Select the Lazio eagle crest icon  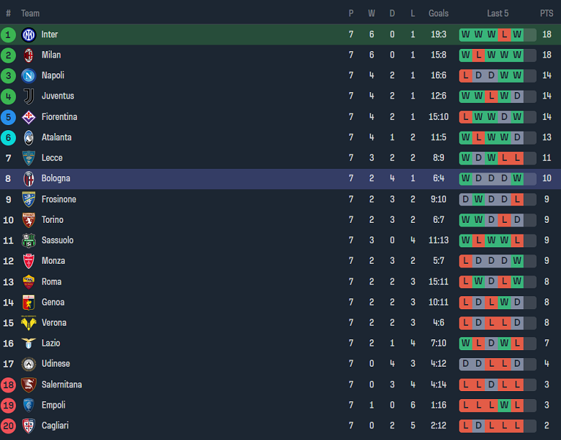(29, 344)
